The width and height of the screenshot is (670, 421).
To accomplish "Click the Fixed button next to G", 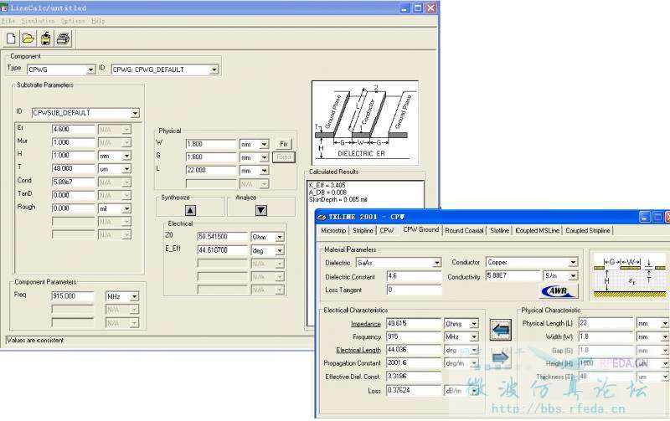I will [284, 157].
